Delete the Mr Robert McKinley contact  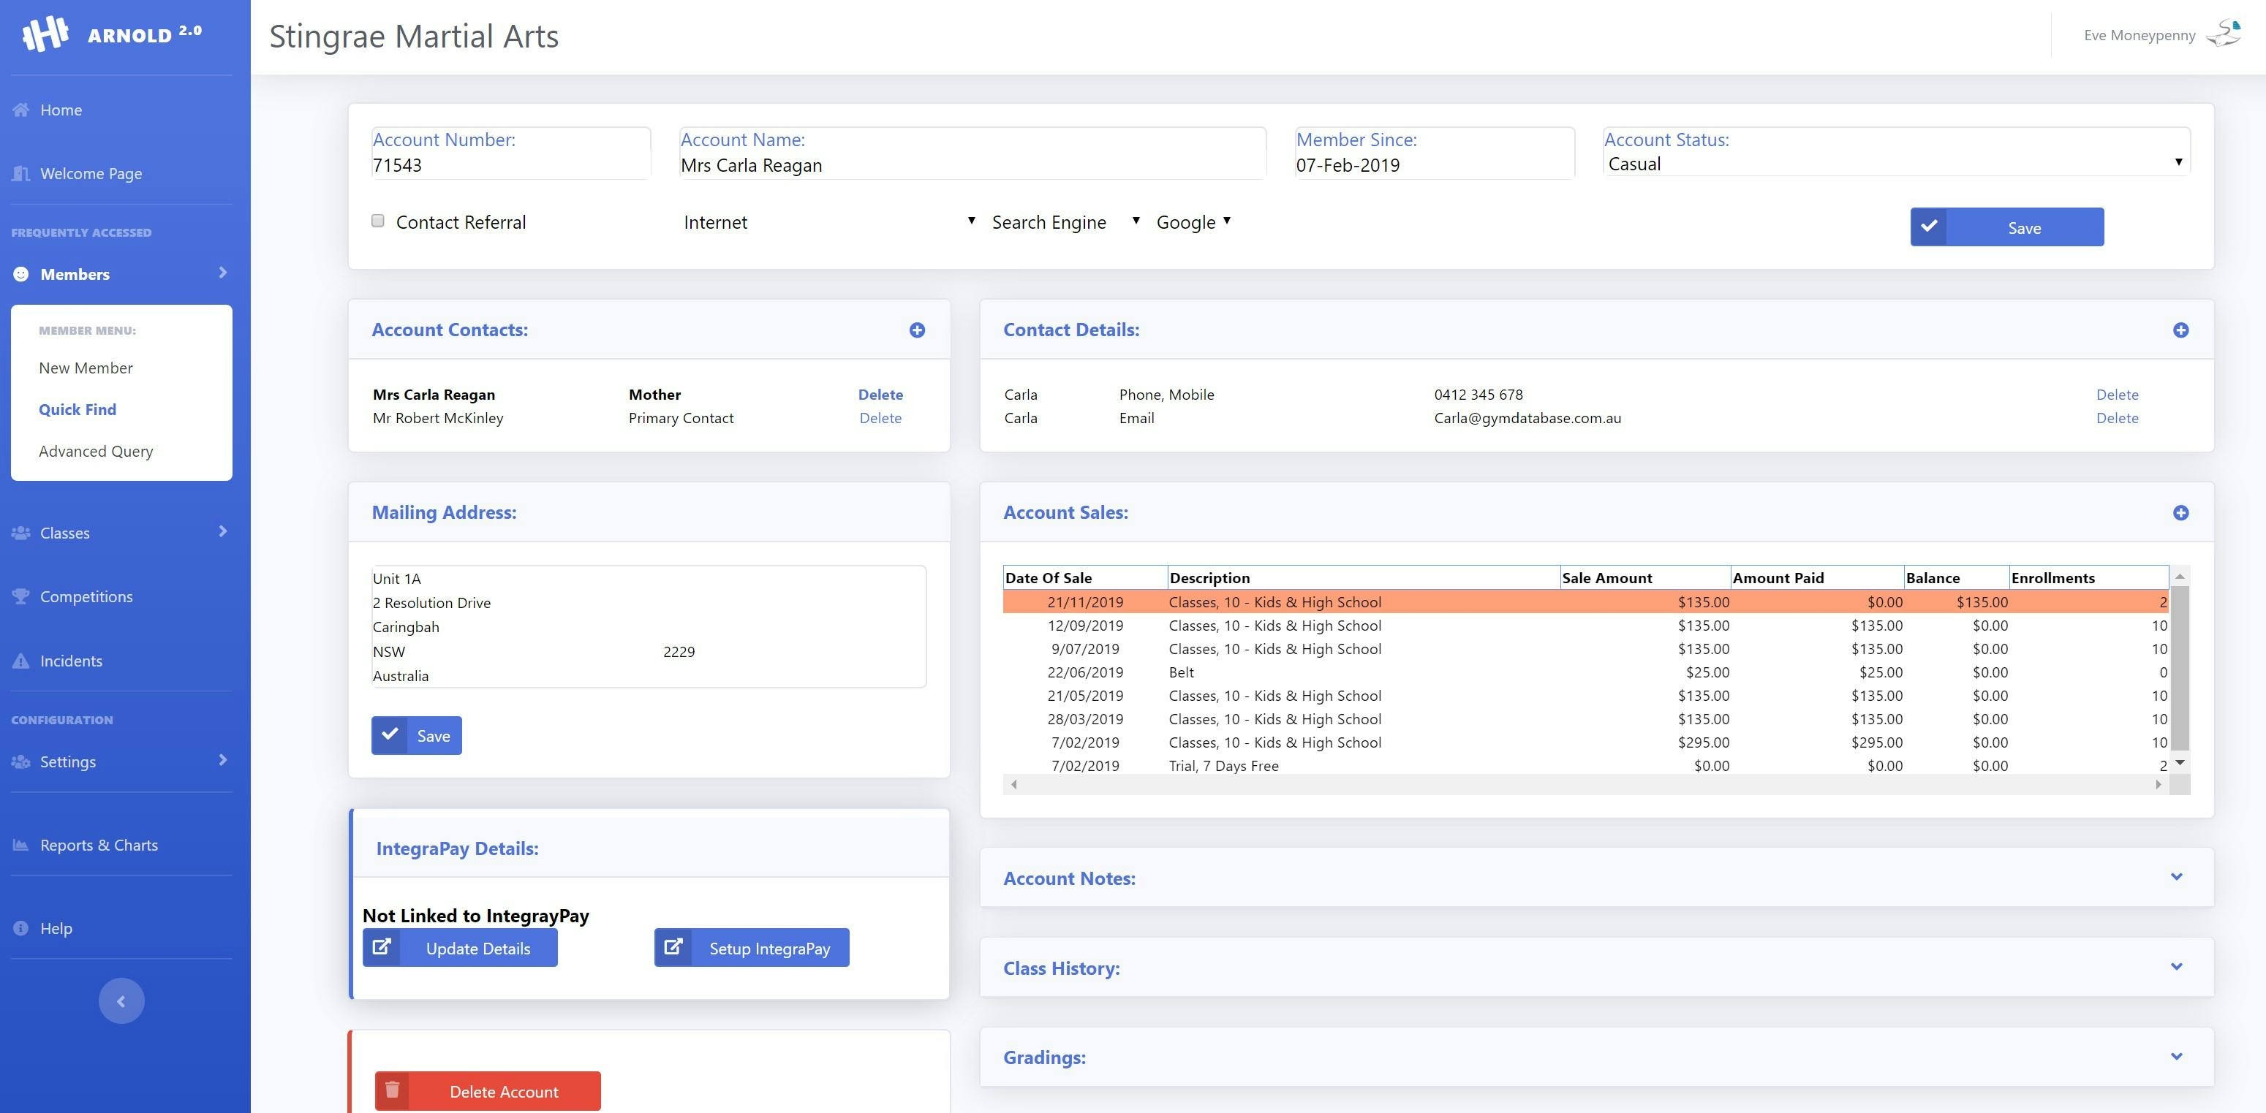point(880,417)
